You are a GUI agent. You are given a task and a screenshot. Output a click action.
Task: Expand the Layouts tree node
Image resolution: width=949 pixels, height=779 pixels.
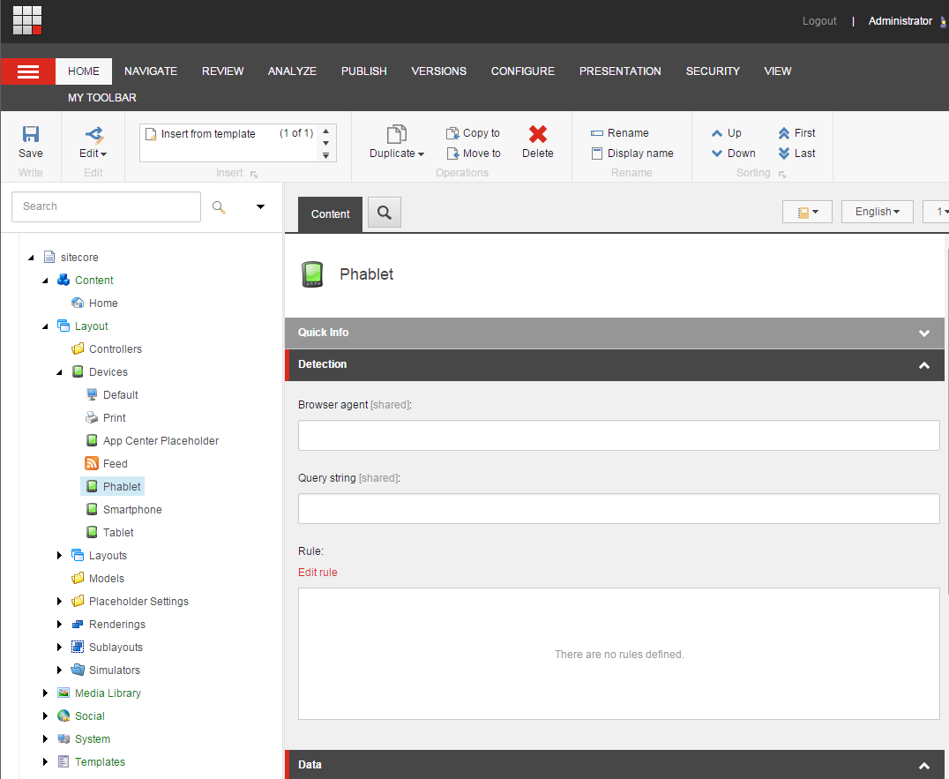[58, 555]
